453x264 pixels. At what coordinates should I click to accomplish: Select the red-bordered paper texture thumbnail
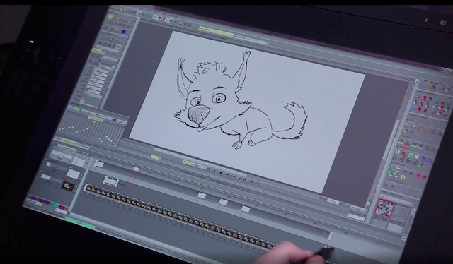(x=384, y=208)
